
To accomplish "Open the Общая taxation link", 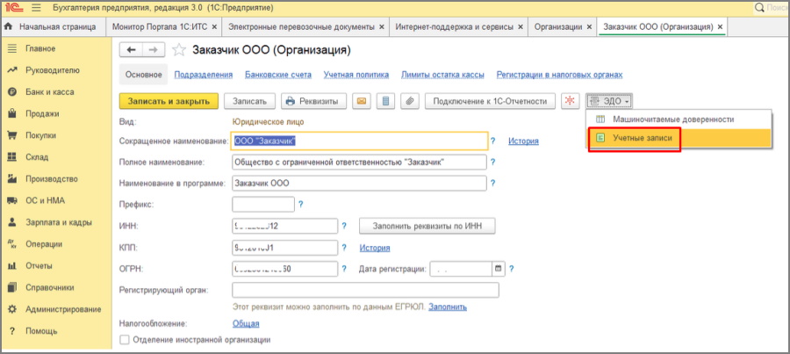I will point(246,324).
